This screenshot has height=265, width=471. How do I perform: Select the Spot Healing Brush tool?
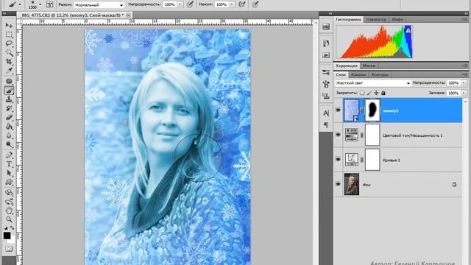point(9,81)
